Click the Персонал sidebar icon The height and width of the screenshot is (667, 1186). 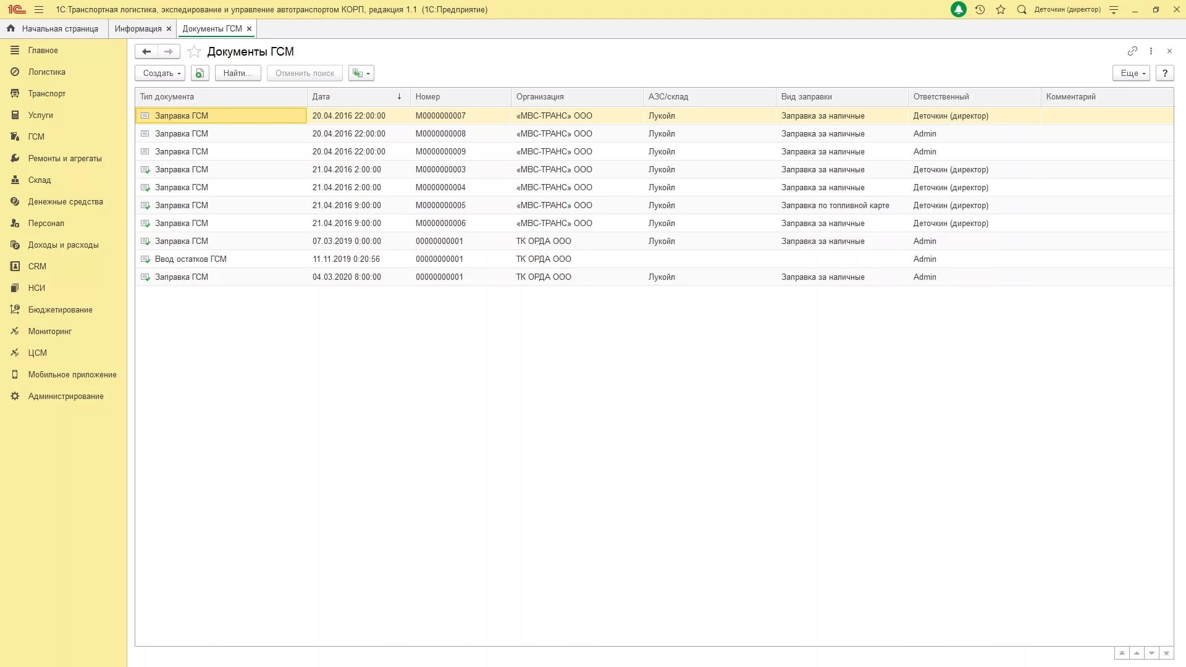[x=15, y=223]
